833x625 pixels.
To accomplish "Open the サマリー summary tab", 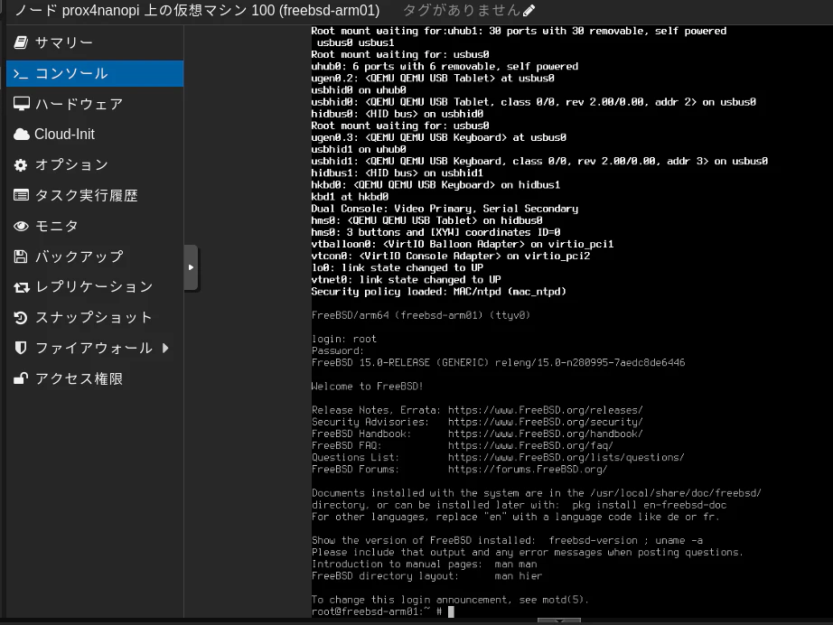I will (x=95, y=42).
